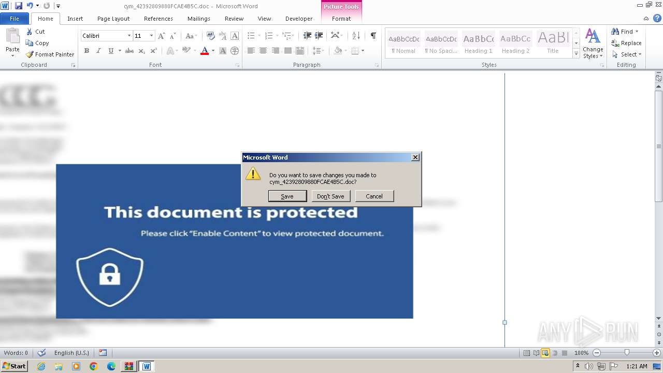The image size is (663, 373).
Task: Center the paragraph text
Action: coord(263,51)
